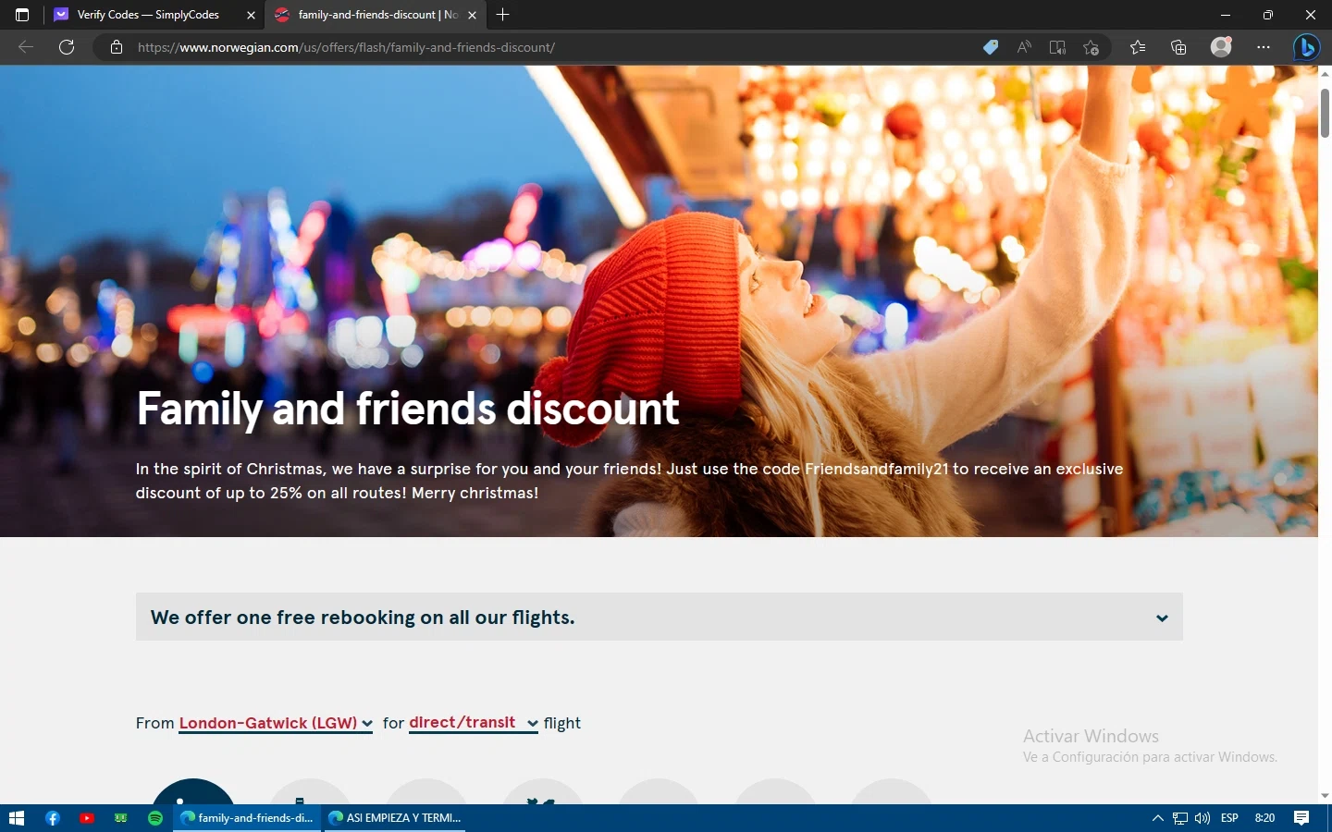Reload the Norwegian page
Image resolution: width=1332 pixels, height=832 pixels.
(x=67, y=47)
